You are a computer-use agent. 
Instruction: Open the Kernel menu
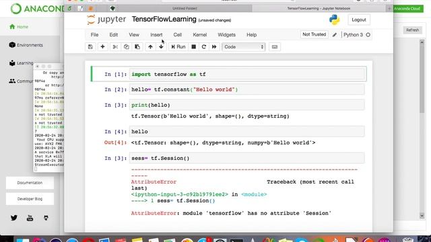(x=200, y=35)
